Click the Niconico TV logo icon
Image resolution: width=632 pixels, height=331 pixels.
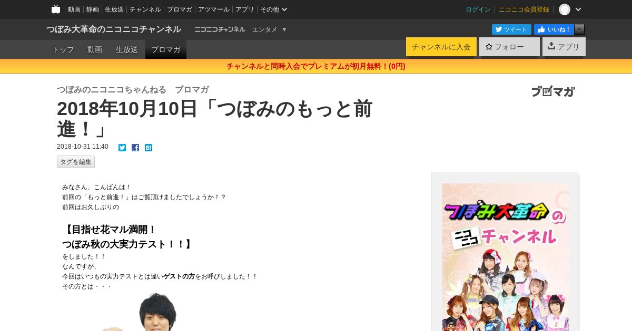point(56,9)
